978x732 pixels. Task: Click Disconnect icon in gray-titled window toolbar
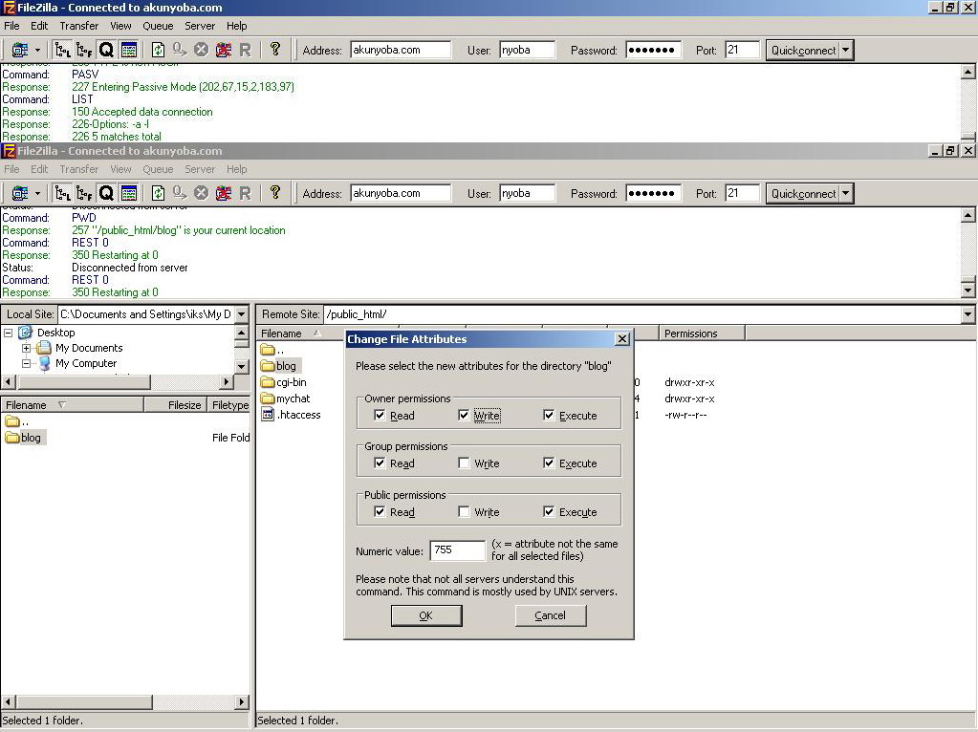[224, 193]
